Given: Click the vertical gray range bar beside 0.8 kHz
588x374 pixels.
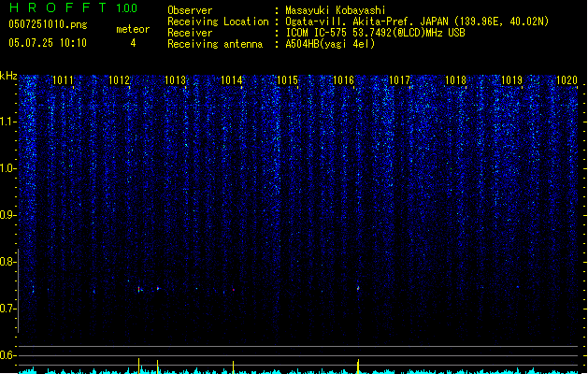Looking at the screenshot, I should 18,291.
